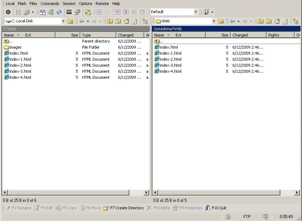This screenshot has height=221, width=302.
Task: Toggle the local directory tree view
Action: tap(145, 21)
